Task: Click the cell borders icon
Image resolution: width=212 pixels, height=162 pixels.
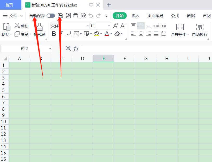Action: click(76, 34)
